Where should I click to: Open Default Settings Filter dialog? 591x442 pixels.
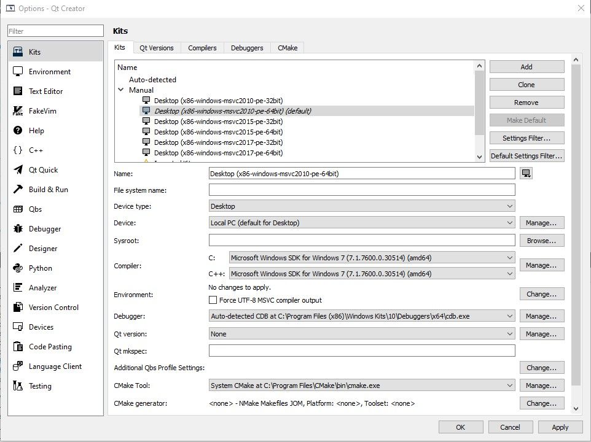click(526, 155)
